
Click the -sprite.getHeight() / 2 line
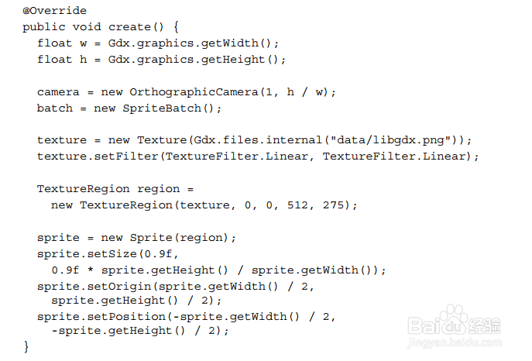point(140,331)
